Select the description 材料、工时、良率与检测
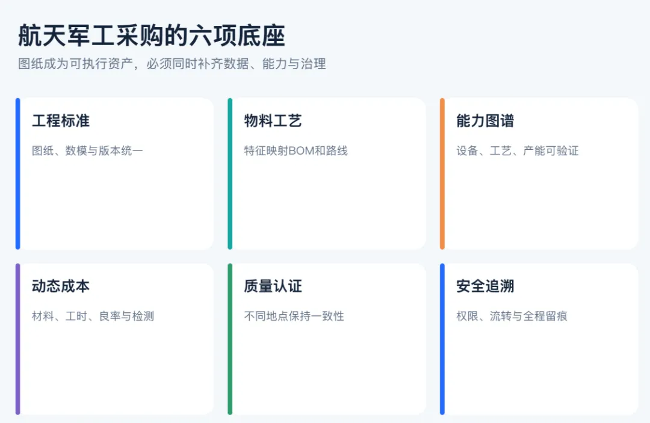Screen dimensions: 650x423 [x=93, y=316]
